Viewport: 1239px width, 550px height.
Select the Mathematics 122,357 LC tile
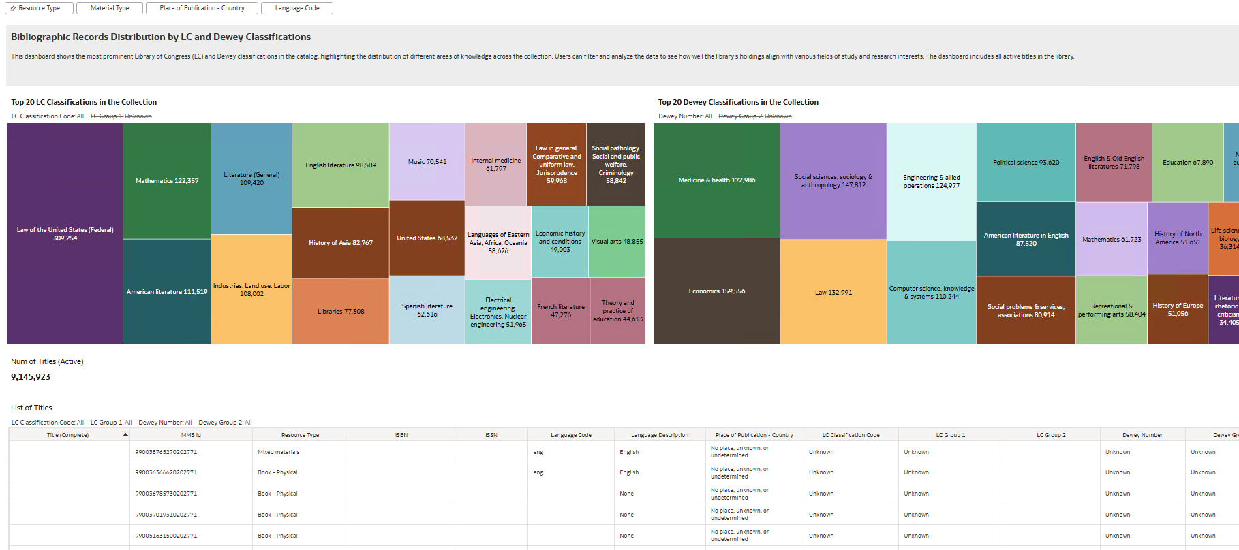point(167,181)
